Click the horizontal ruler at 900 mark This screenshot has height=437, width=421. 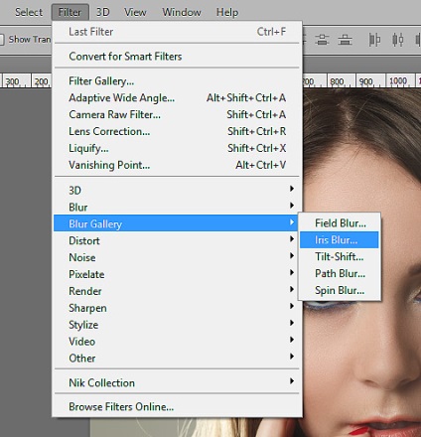pos(365,81)
